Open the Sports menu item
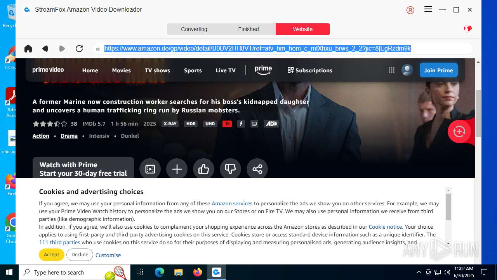Screen dimensions: 497x280 coord(193,70)
